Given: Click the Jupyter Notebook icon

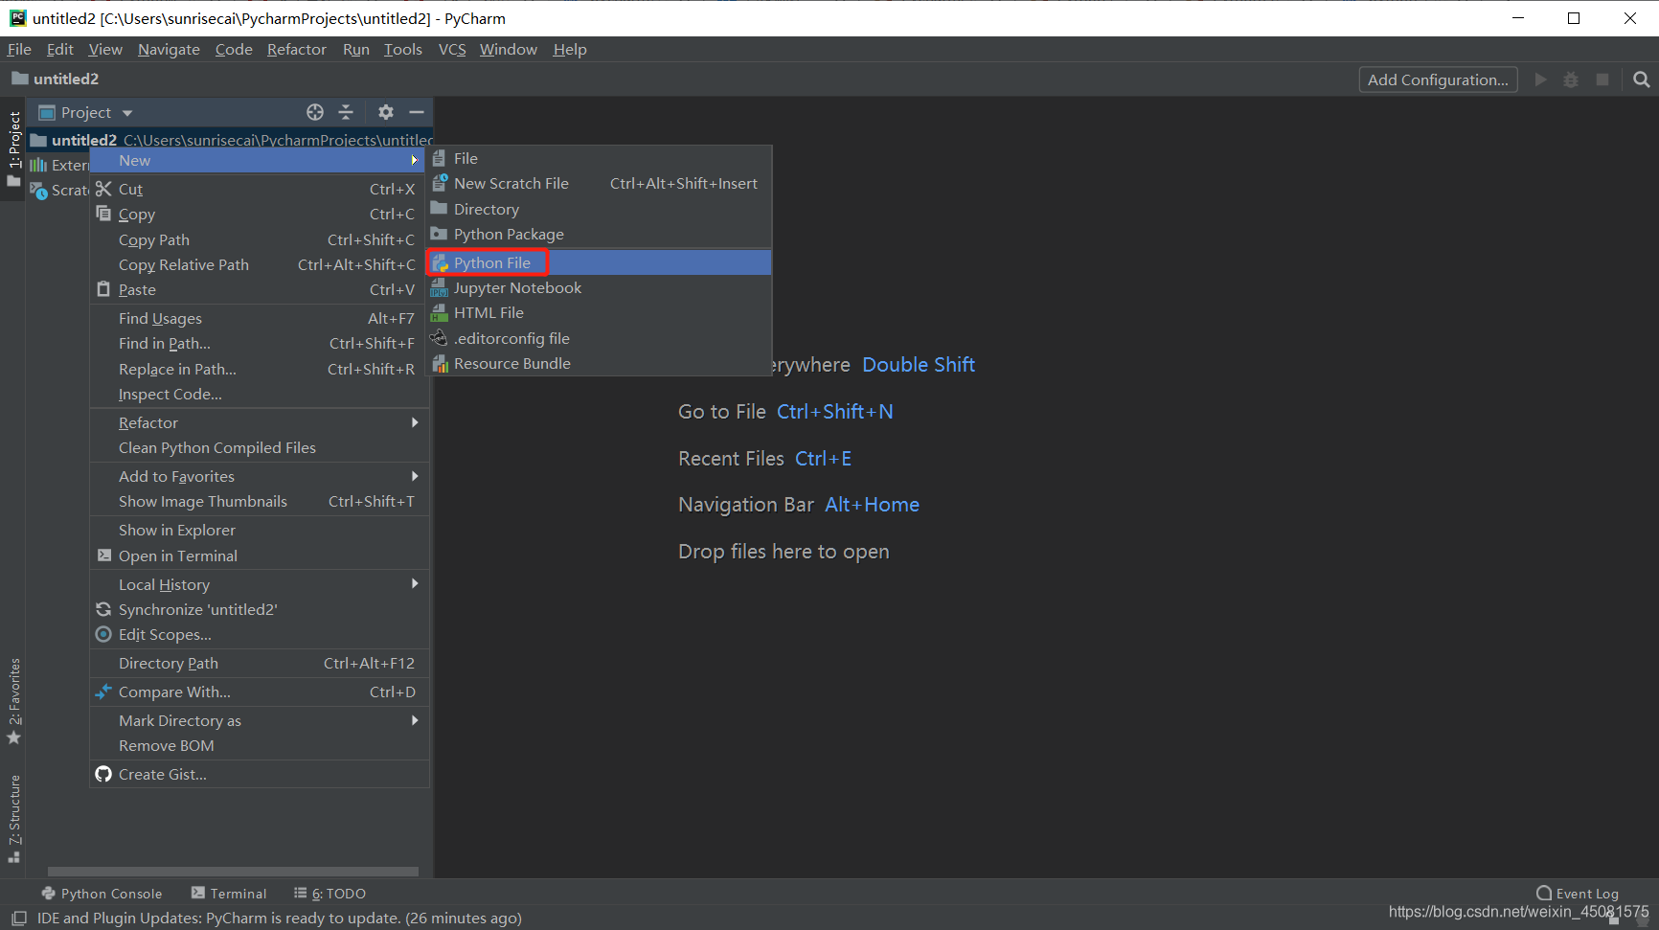Looking at the screenshot, I should click(440, 287).
